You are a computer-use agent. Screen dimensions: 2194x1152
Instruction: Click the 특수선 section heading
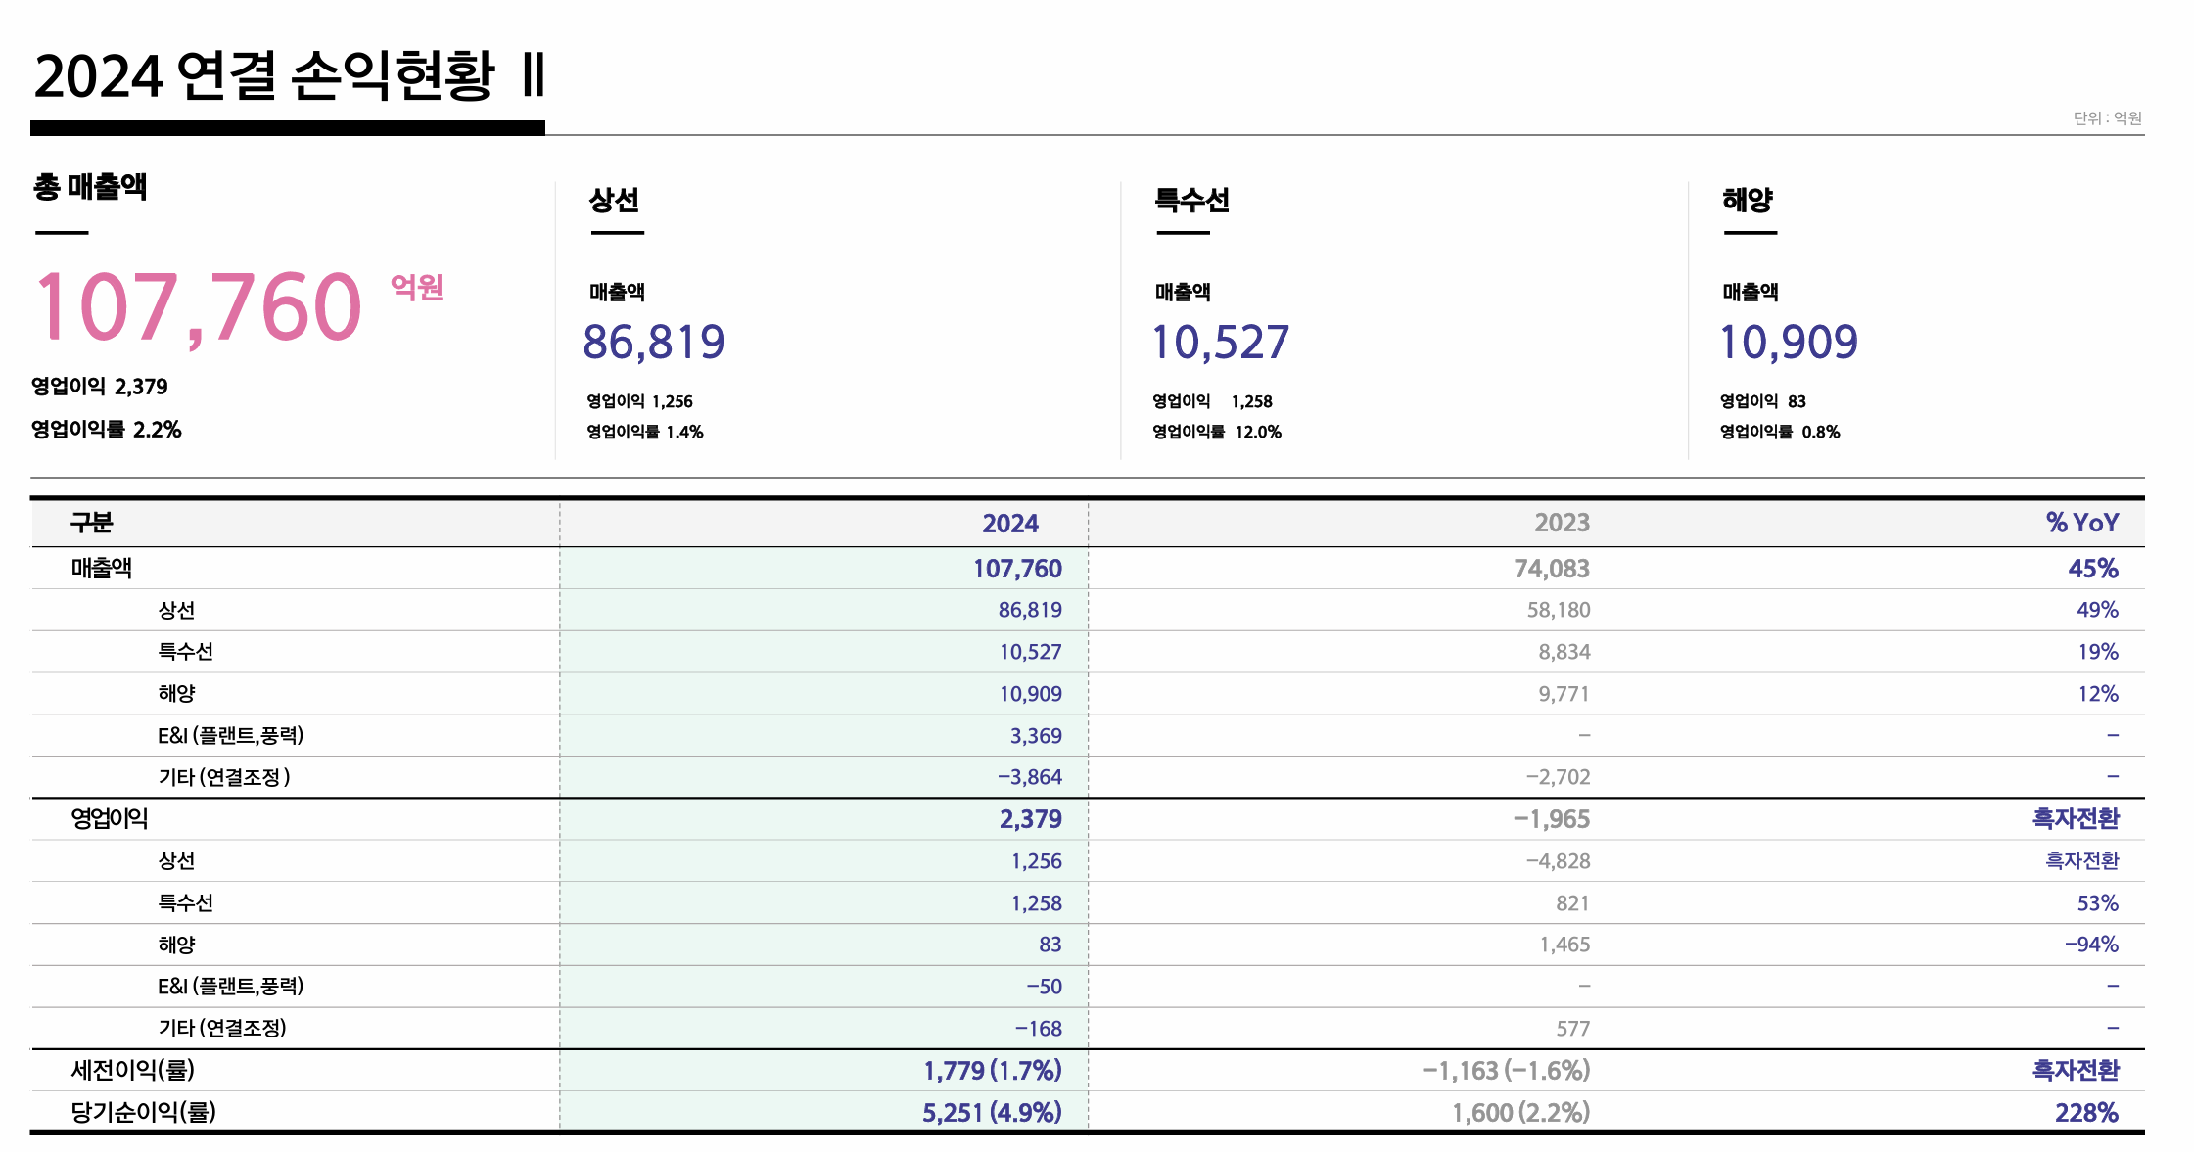pos(1191,201)
